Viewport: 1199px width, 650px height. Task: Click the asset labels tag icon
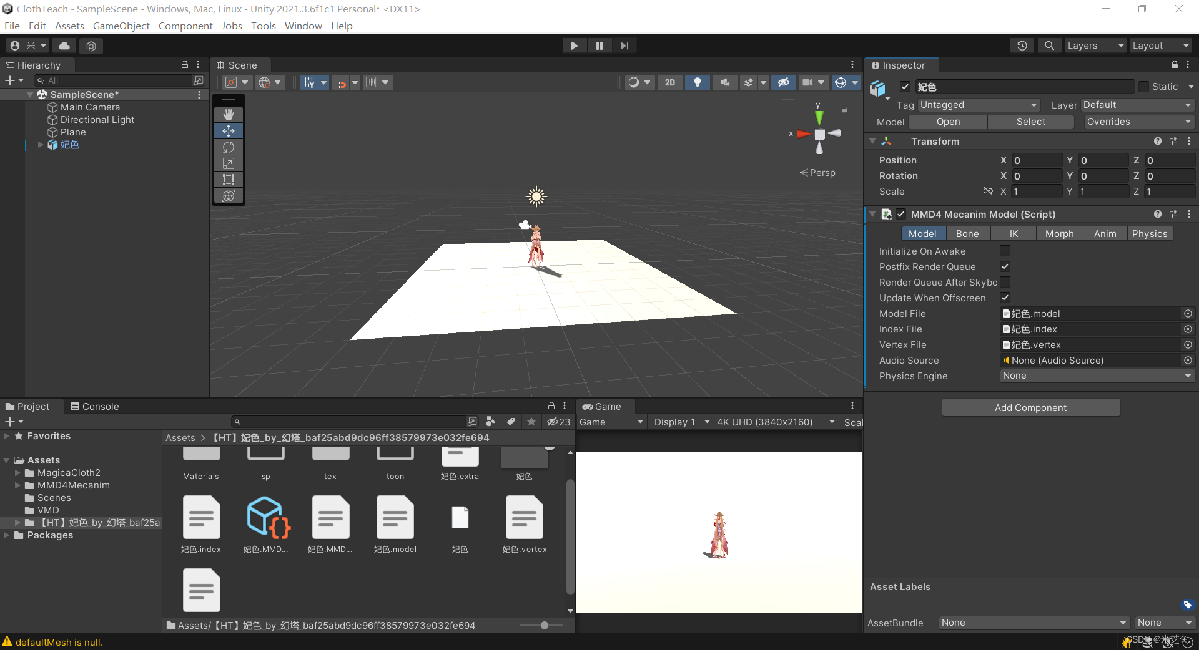(x=1187, y=604)
